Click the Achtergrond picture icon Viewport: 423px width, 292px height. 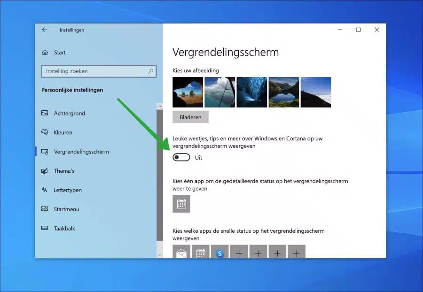pyautogui.click(x=45, y=113)
